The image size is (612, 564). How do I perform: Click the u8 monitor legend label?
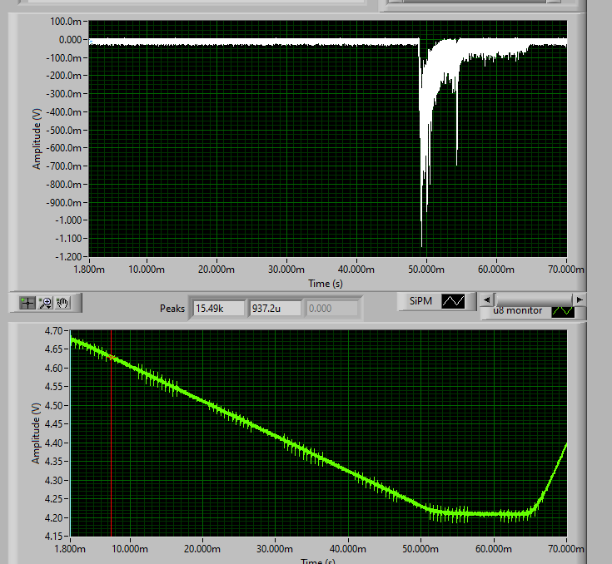click(x=518, y=311)
